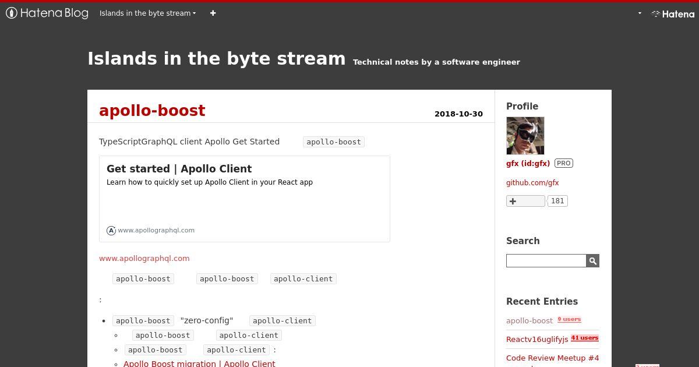Open the blog title Islands in the byte stream
Screen dimensions: 699x367
click(x=217, y=58)
